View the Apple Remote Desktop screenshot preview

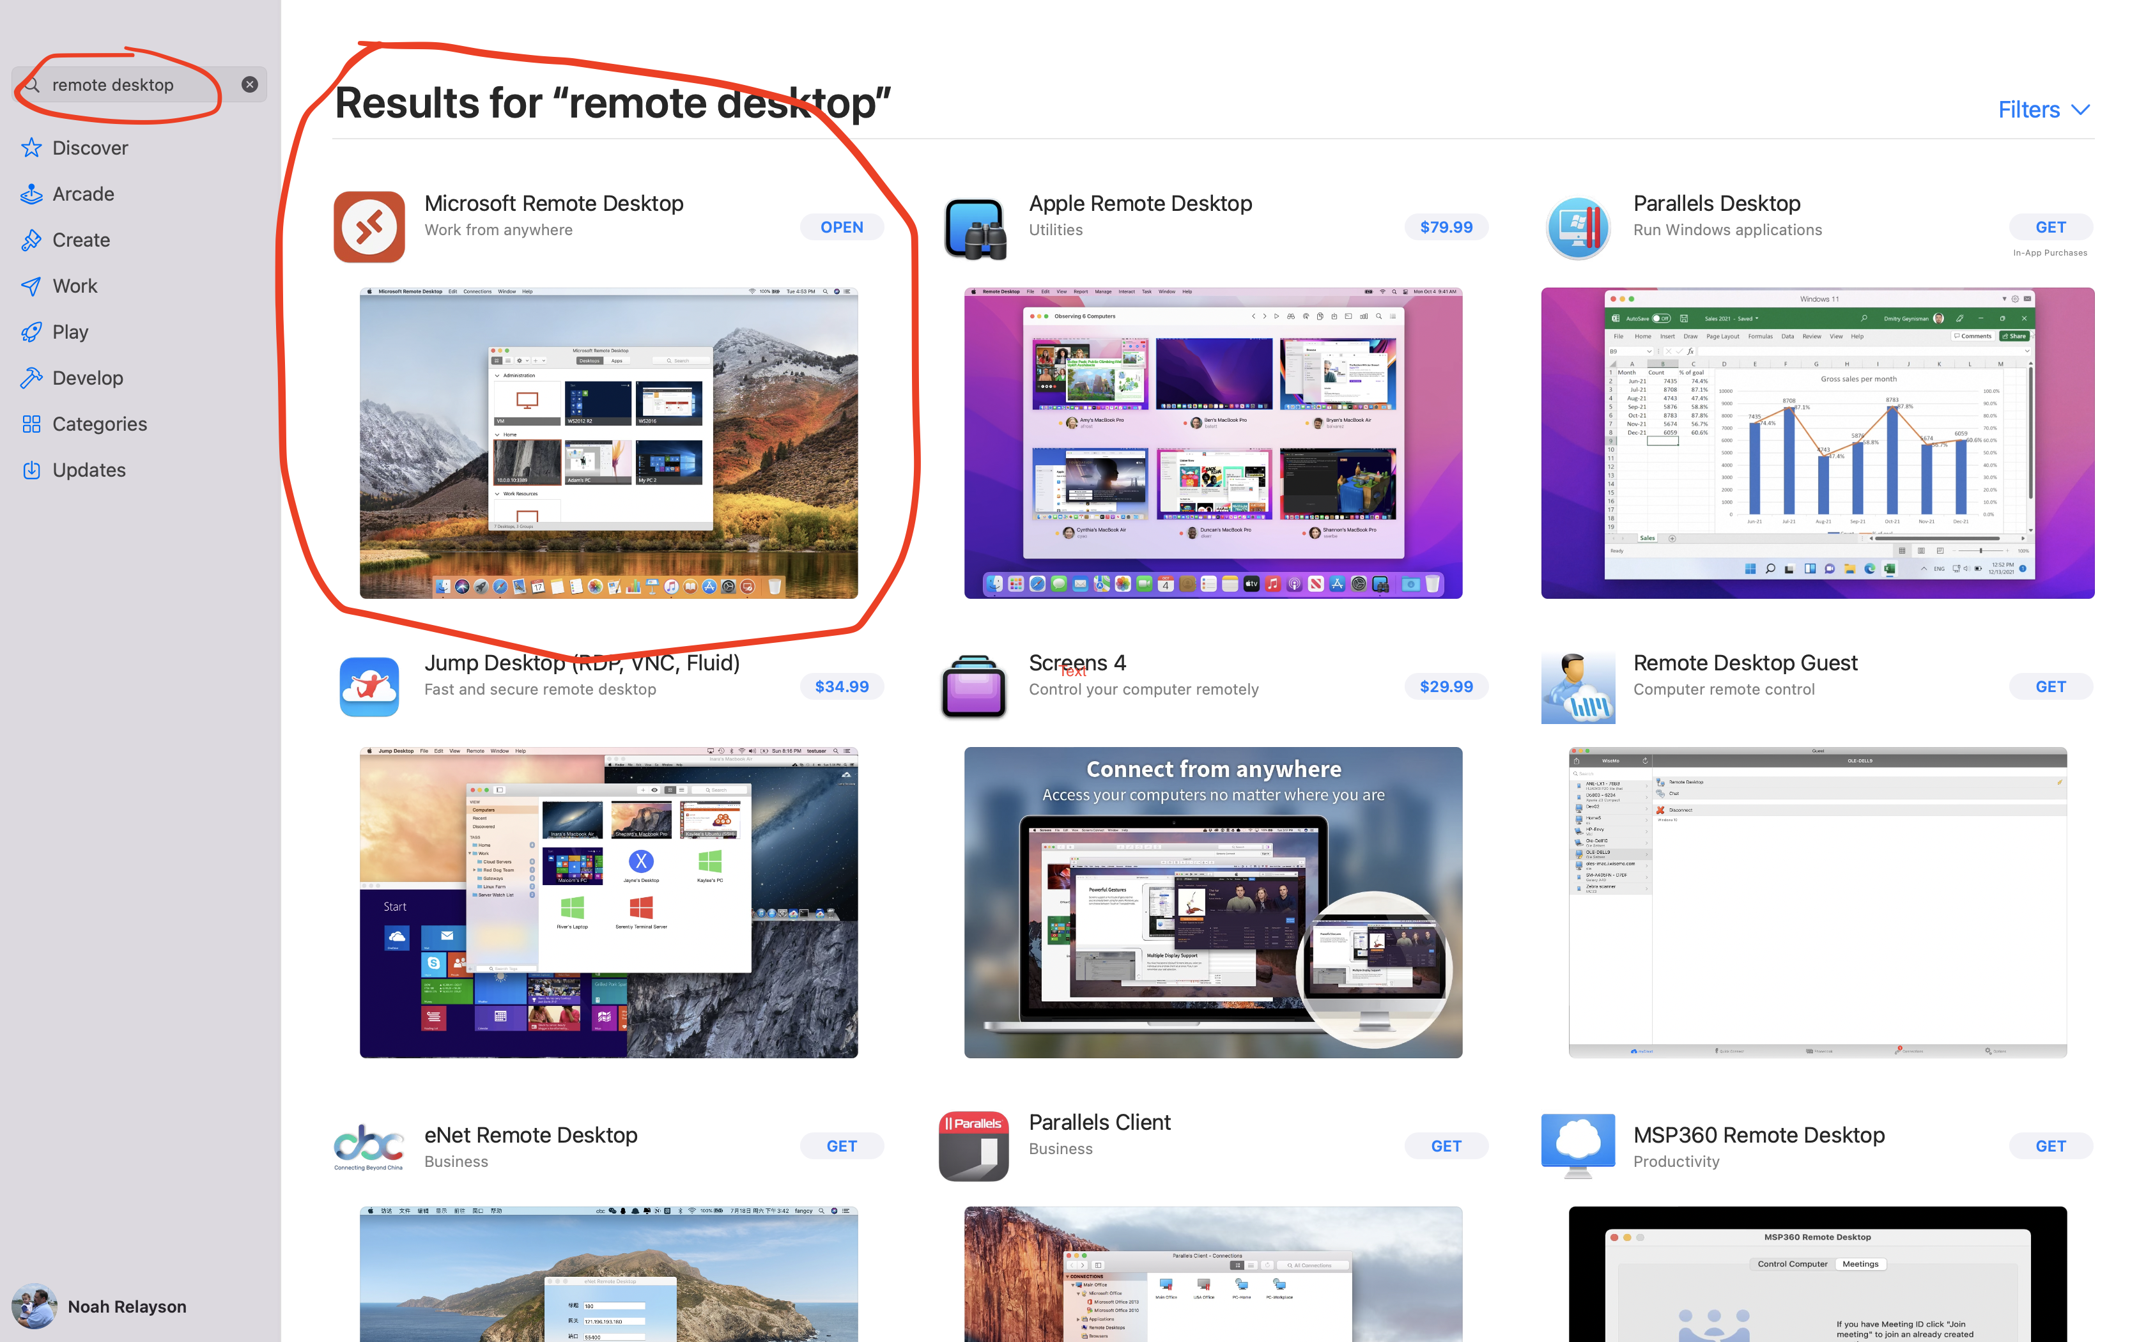(x=1213, y=443)
